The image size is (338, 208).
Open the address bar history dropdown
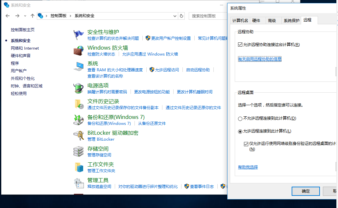(174, 15)
